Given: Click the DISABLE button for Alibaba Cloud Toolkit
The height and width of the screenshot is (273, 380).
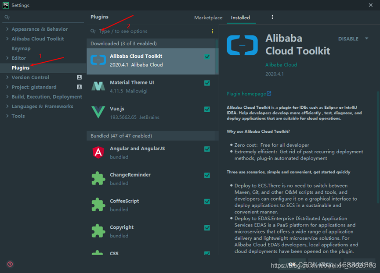Looking at the screenshot, I should (348, 39).
